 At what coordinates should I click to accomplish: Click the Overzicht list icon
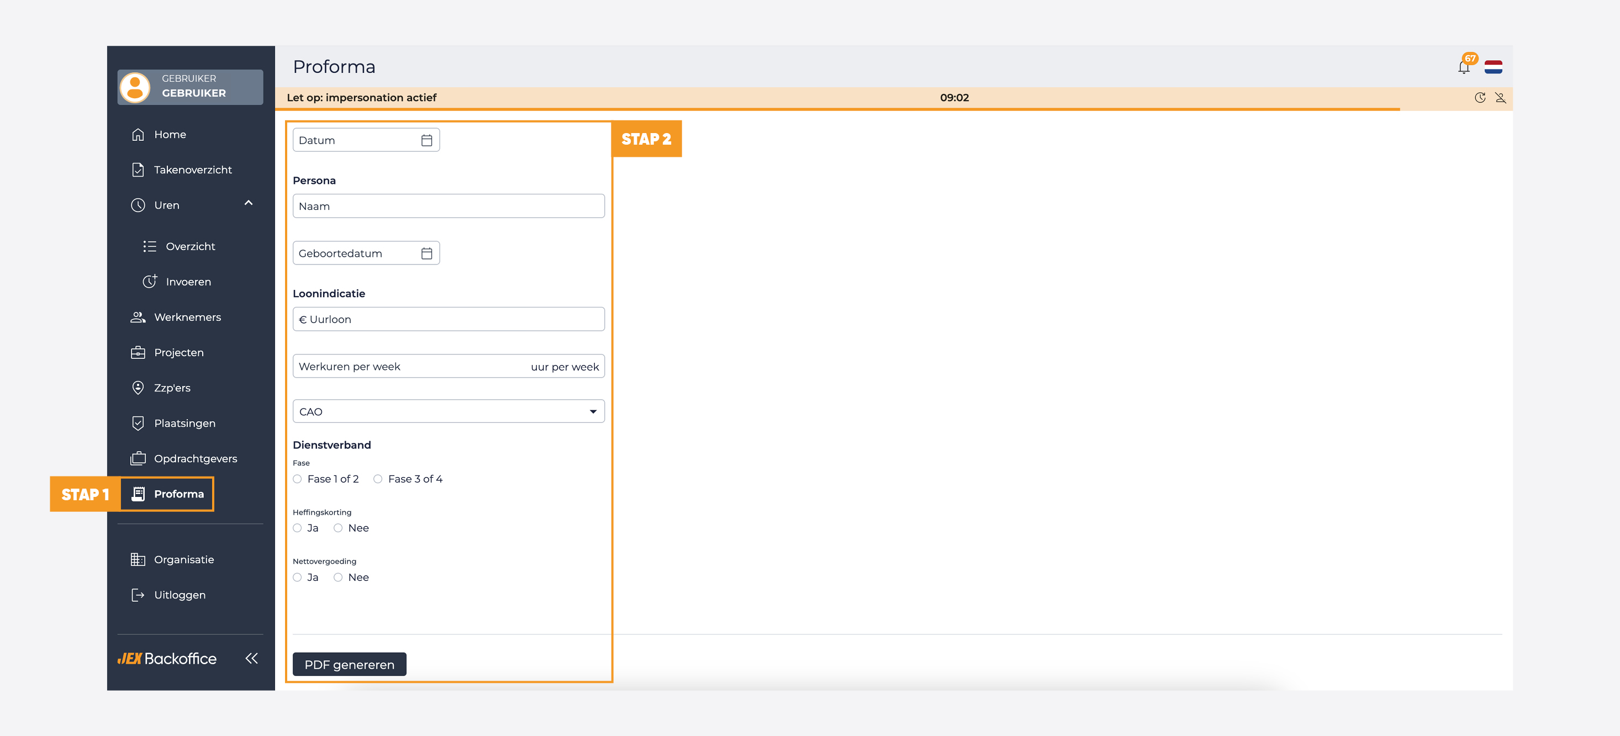click(x=149, y=246)
